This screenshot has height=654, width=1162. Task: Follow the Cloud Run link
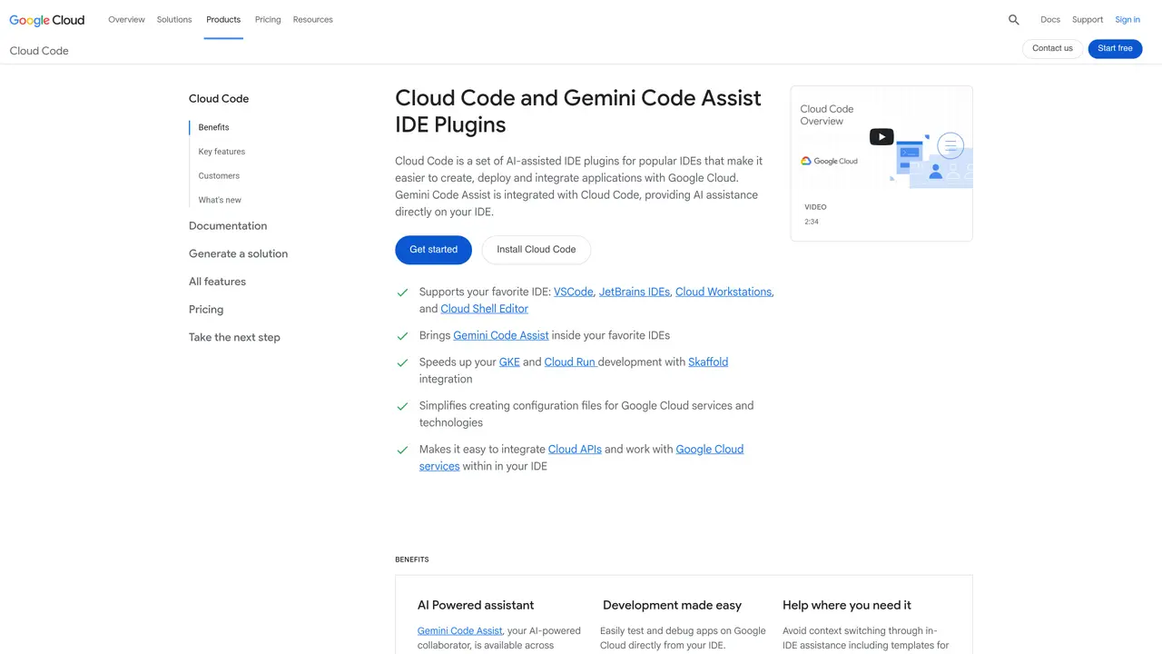pos(569,362)
